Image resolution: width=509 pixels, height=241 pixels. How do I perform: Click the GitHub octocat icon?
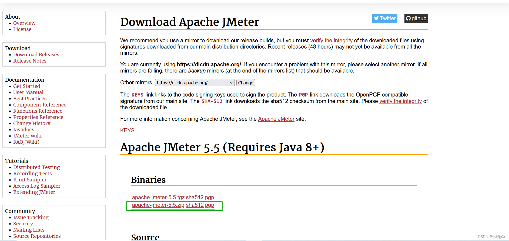[408, 18]
